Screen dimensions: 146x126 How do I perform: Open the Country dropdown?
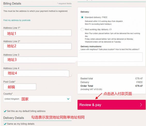click(x=37, y=99)
